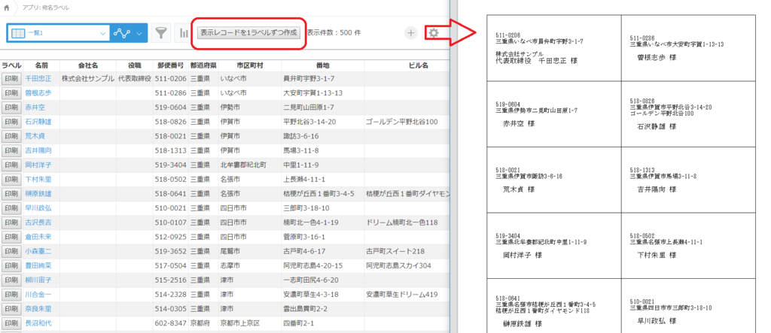Viewport: 771px width, 333px height.
Task: Click 印刷 button for 赤井空
Action: pos(11,107)
